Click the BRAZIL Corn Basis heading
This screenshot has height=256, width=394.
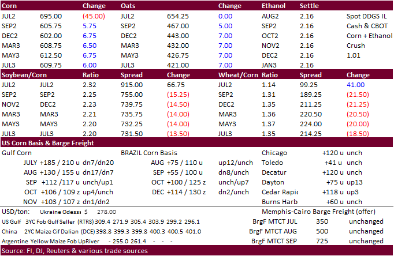click(150, 153)
